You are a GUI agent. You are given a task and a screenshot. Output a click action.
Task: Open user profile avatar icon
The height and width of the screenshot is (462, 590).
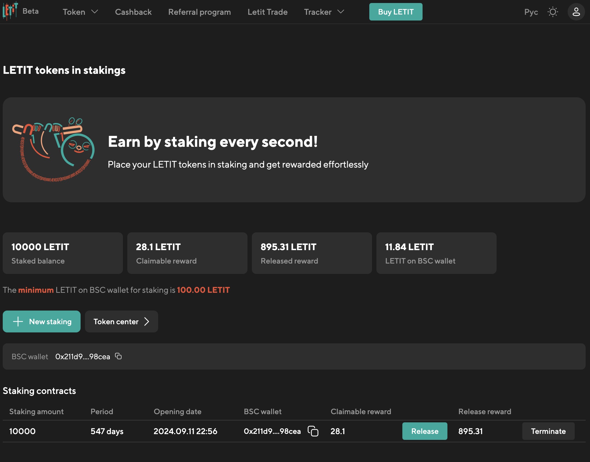click(576, 12)
